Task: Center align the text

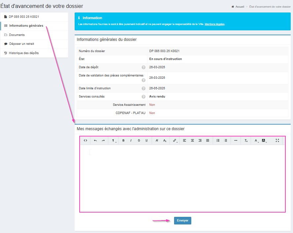Action: click(x=192, y=140)
